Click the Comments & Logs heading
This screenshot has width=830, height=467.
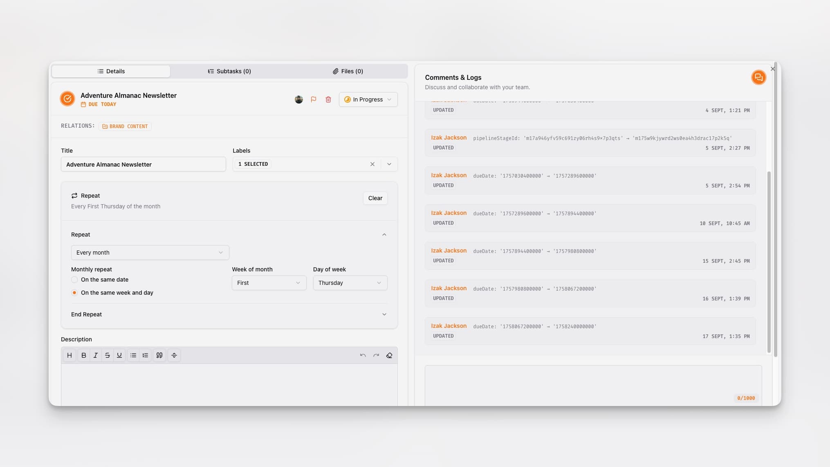(453, 77)
